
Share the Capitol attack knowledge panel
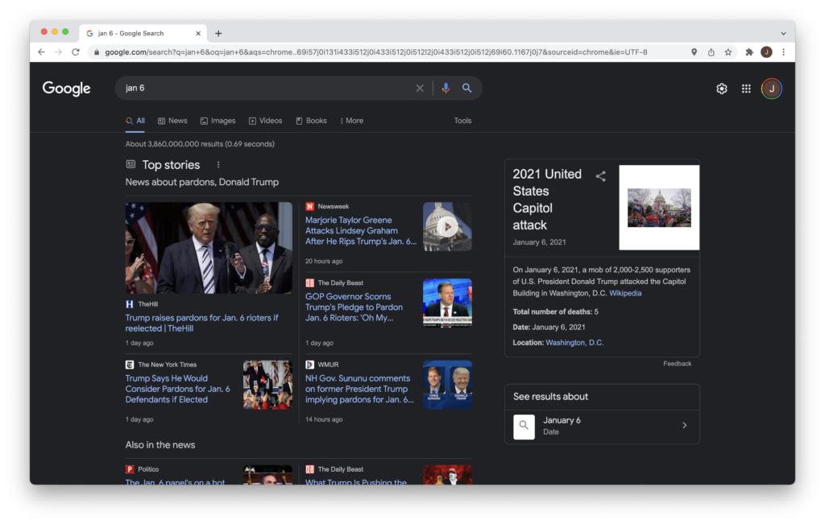[600, 176]
